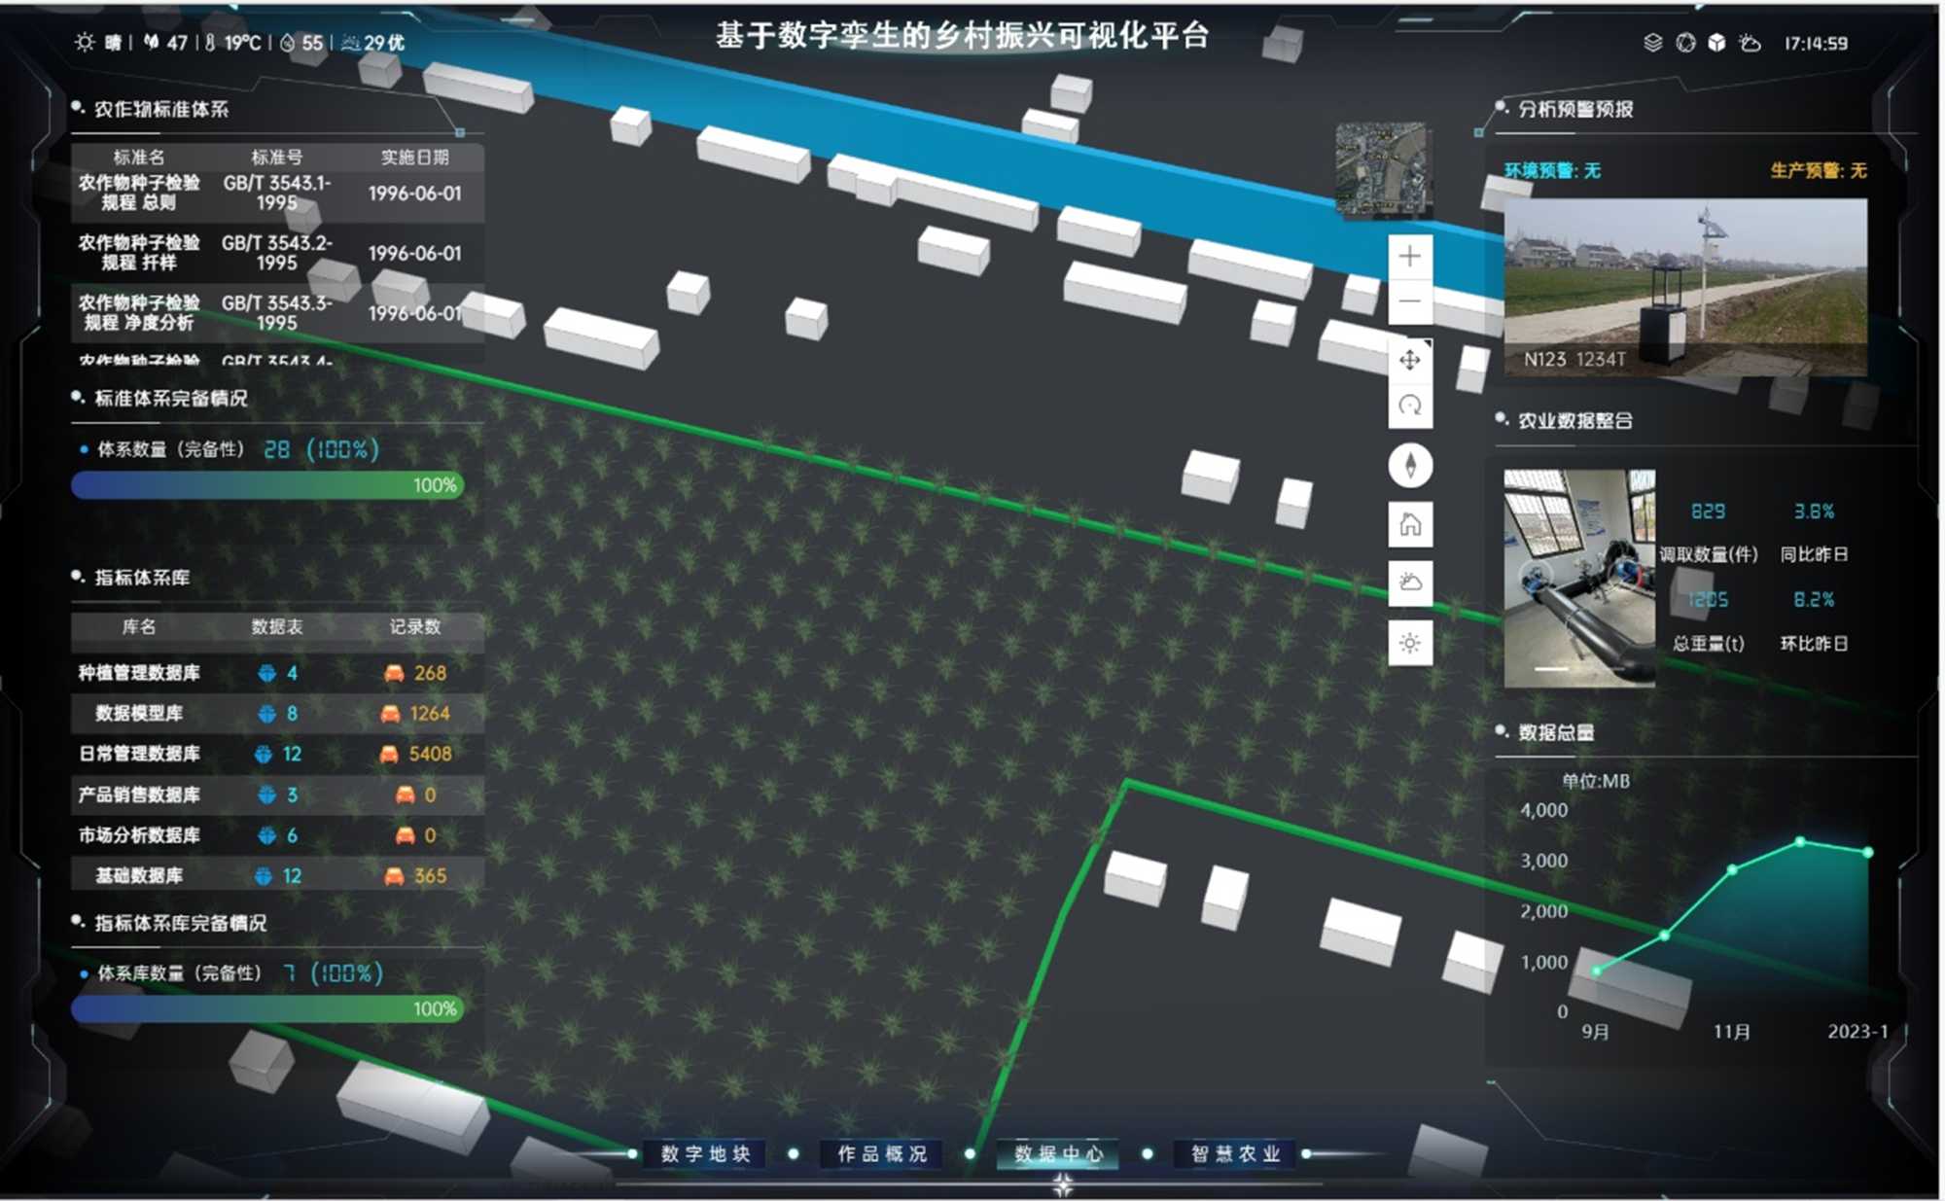
Task: Reset orientation with the compass button
Action: [x=1409, y=465]
